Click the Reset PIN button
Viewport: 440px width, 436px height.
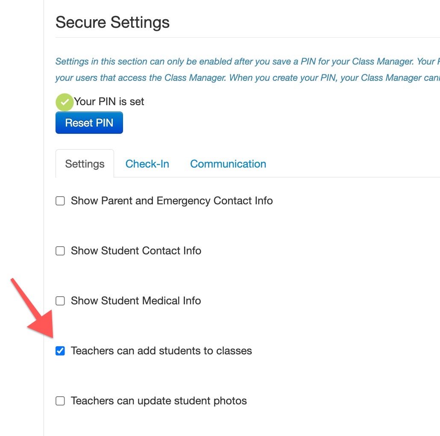[x=89, y=123]
